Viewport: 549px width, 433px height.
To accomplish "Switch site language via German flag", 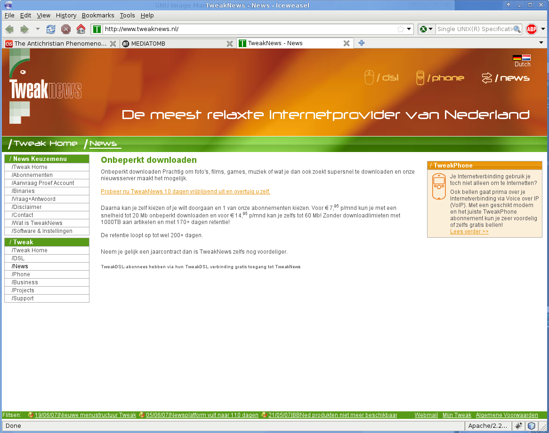I will coord(517,58).
